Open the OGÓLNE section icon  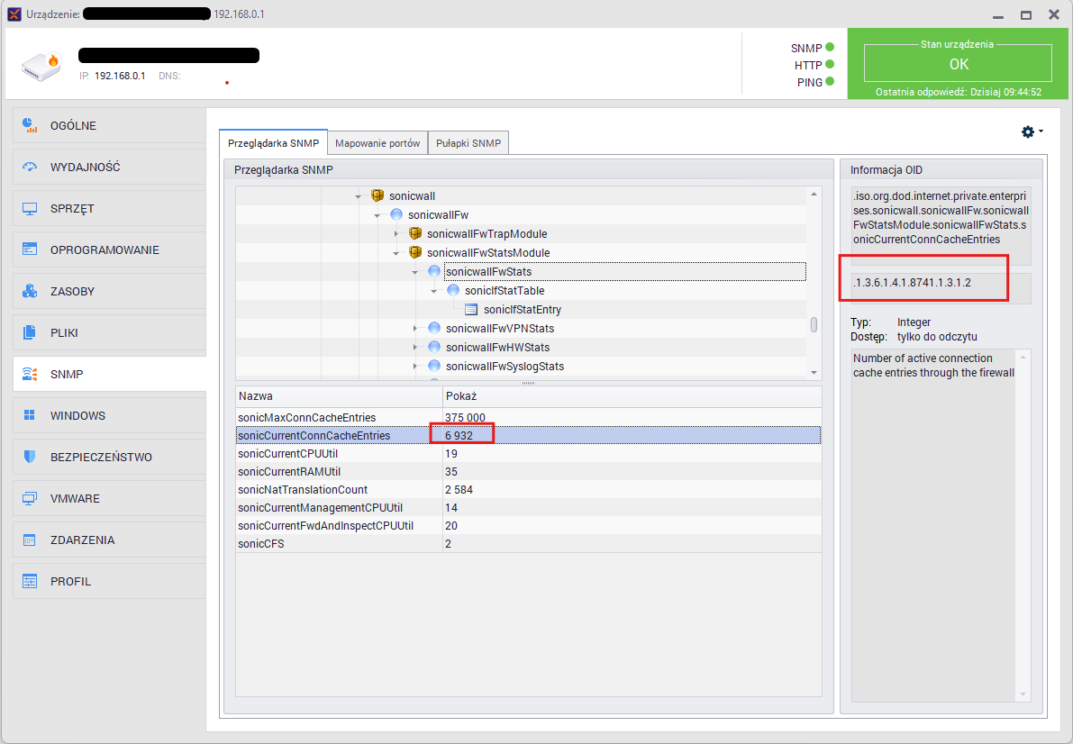[30, 125]
